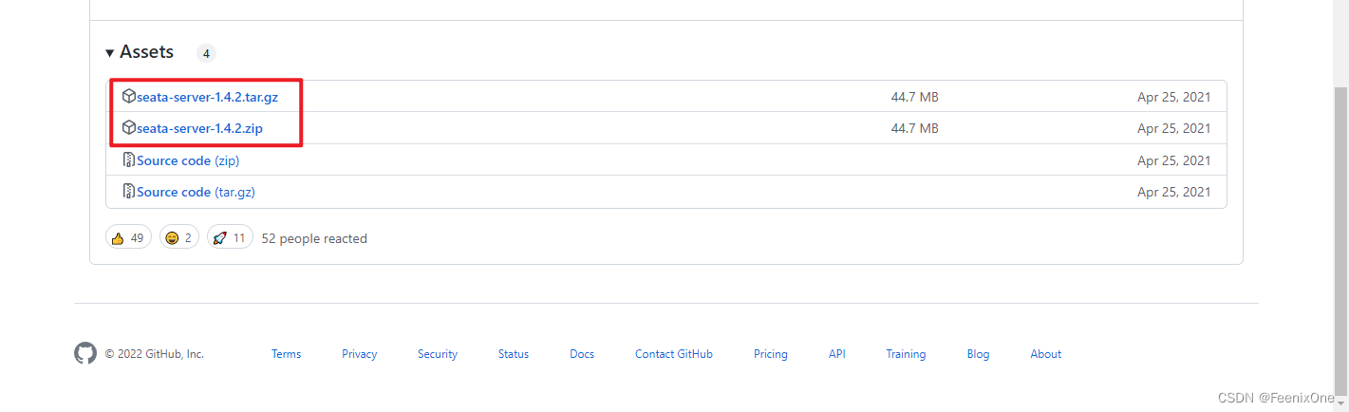The height and width of the screenshot is (412, 1349).
Task: Visit the Pricing footer link
Action: [x=770, y=354]
